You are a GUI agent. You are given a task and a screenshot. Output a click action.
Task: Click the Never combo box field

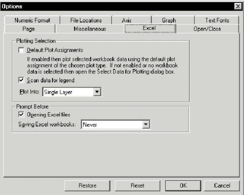[115, 125]
